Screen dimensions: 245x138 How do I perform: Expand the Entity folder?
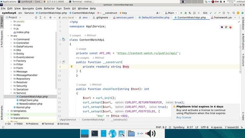(11, 54)
